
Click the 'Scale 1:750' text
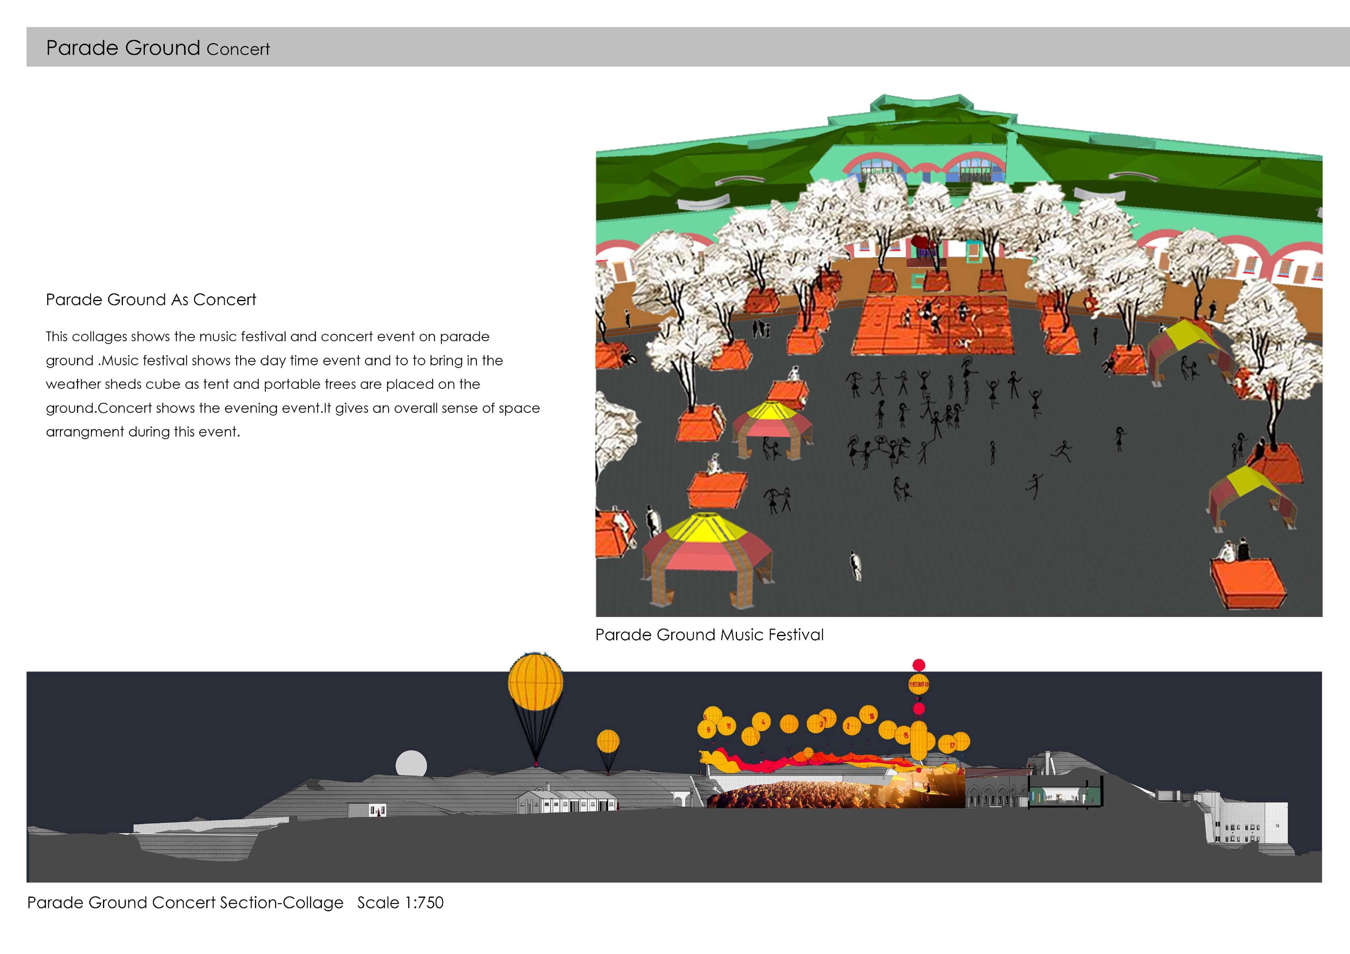click(x=400, y=903)
